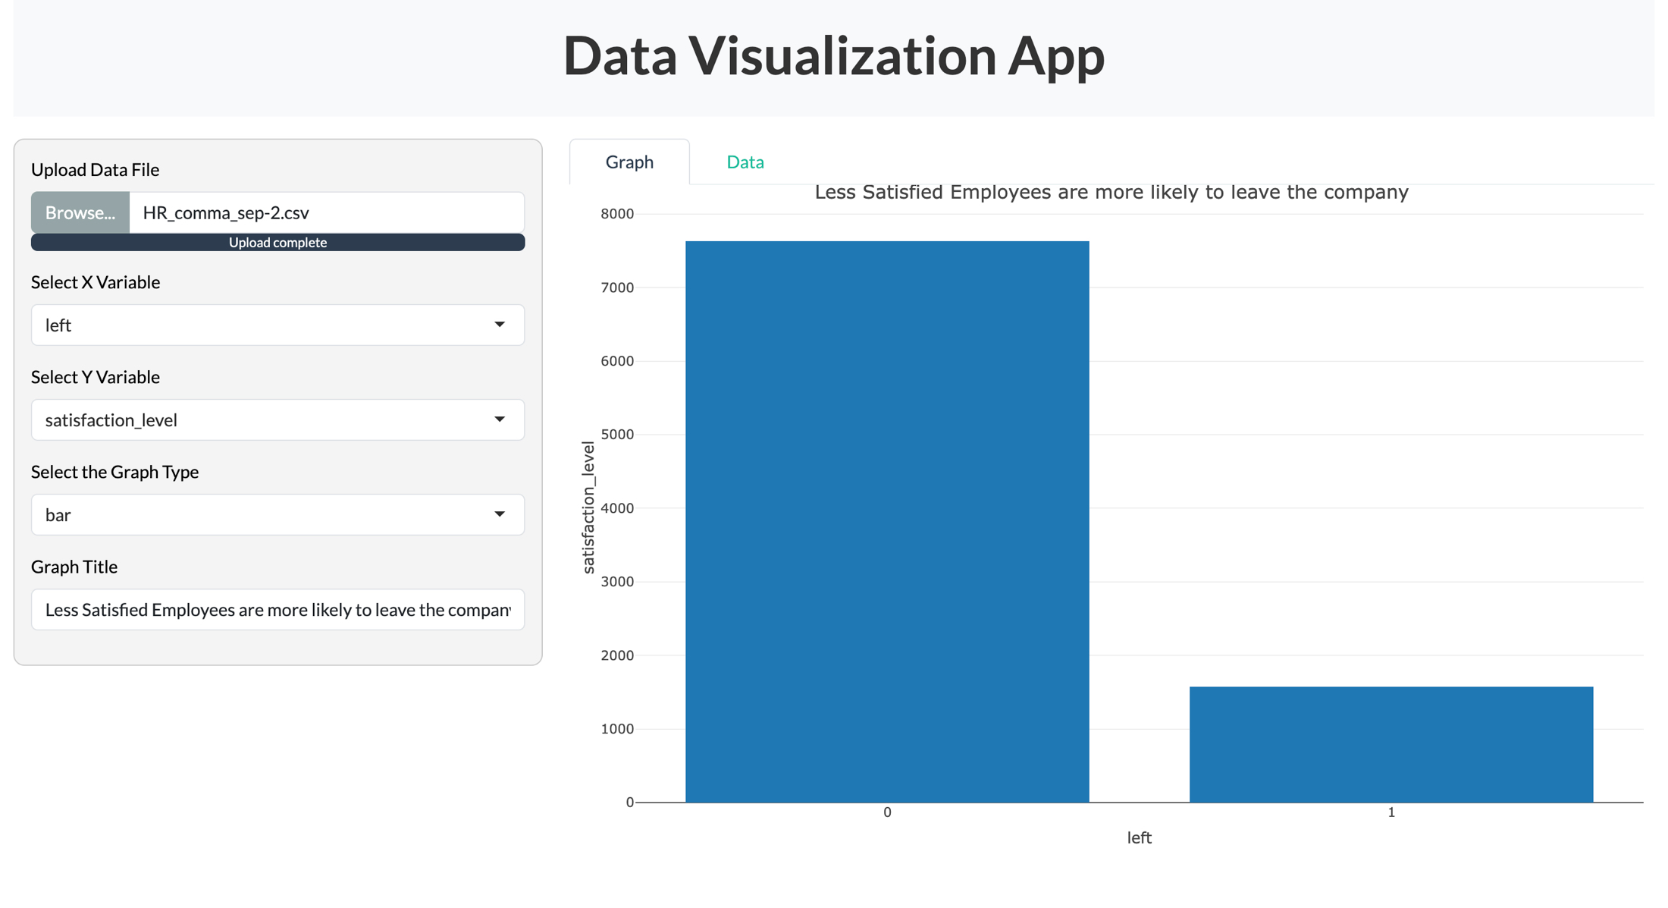Open the Select the Graph Type dropdown
The image size is (1668, 908).
(x=277, y=514)
